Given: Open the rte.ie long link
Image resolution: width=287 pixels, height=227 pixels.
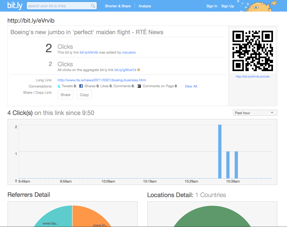Looking at the screenshot, I should [x=102, y=80].
